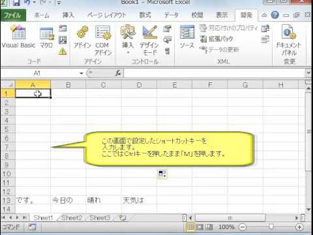Click Expansion Packs button

[x=216, y=39]
